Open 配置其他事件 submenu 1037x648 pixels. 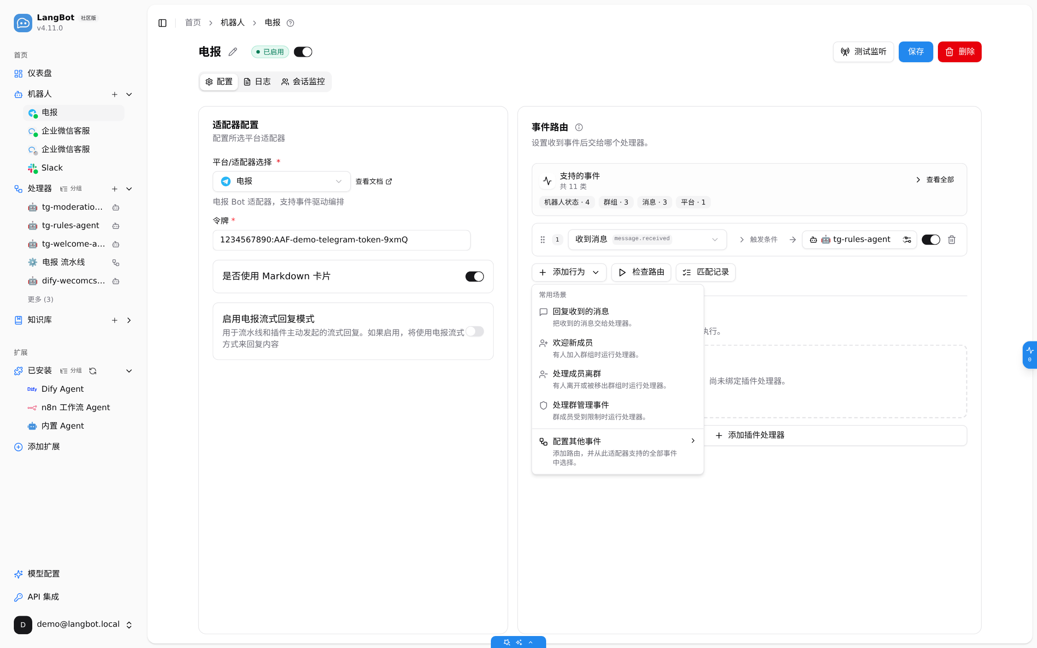coord(618,452)
